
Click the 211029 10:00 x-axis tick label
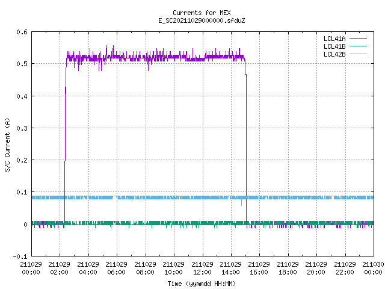click(x=173, y=269)
